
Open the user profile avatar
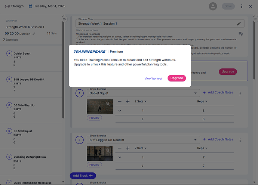point(213,6)
